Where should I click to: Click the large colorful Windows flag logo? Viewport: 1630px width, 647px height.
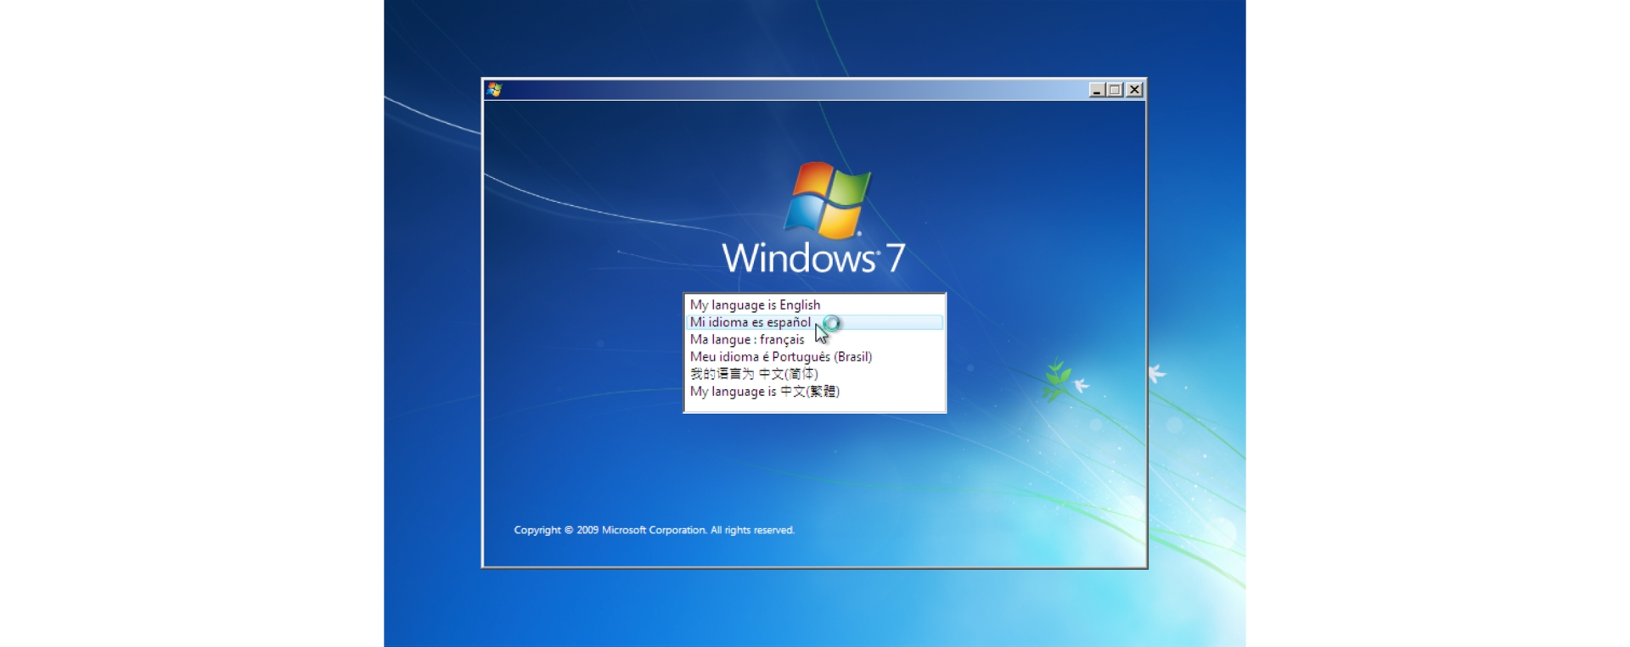[828, 200]
